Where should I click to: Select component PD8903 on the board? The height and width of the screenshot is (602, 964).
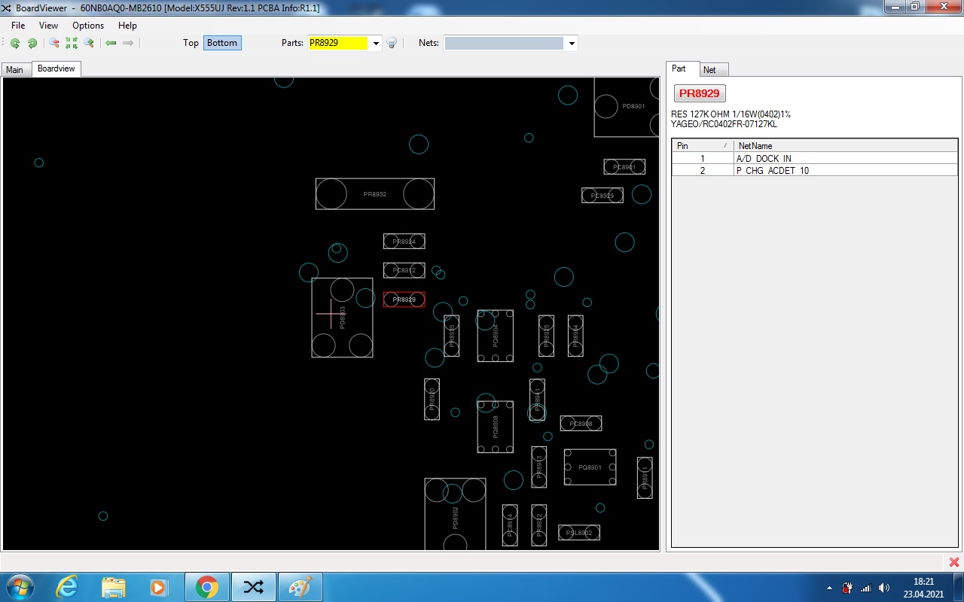pyautogui.click(x=343, y=318)
